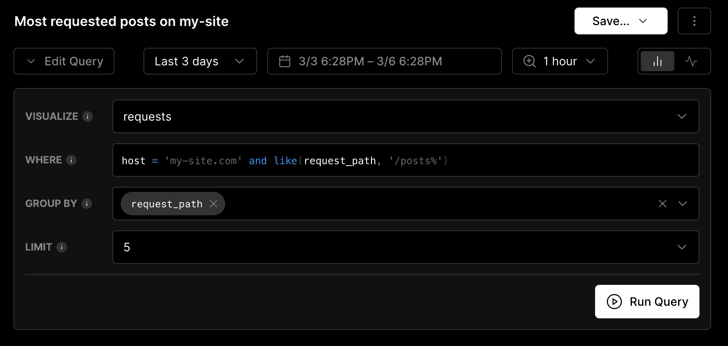The width and height of the screenshot is (728, 346).
Task: Open the Last 3 days dropdown
Action: [200, 62]
